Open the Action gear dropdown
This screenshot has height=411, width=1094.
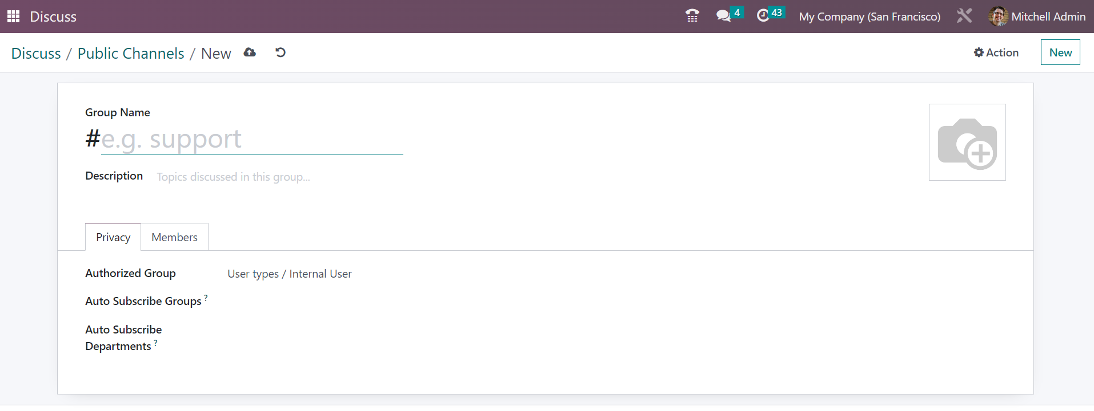[x=996, y=52]
